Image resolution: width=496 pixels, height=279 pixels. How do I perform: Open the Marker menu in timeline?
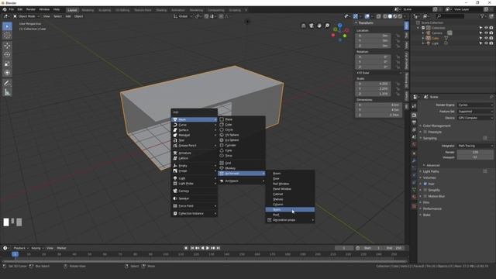point(61,248)
